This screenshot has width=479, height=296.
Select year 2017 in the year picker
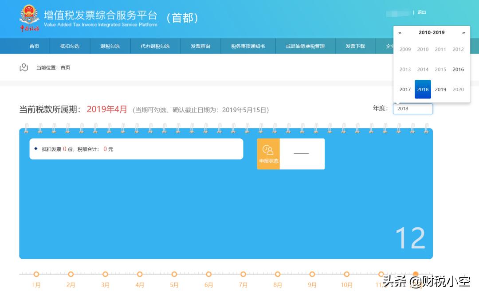(x=405, y=89)
